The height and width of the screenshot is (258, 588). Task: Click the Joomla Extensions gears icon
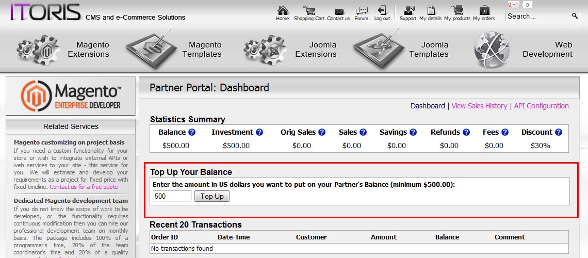click(265, 50)
